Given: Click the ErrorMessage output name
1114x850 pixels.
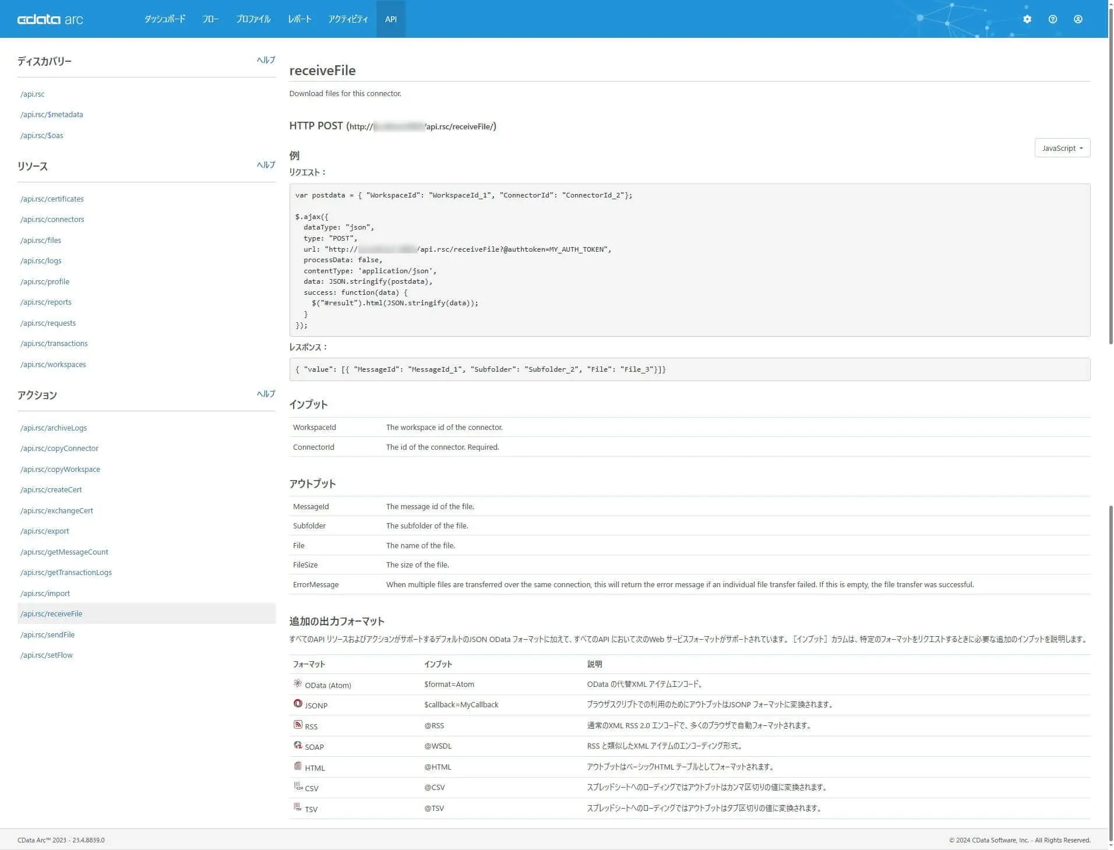Looking at the screenshot, I should click(x=316, y=584).
